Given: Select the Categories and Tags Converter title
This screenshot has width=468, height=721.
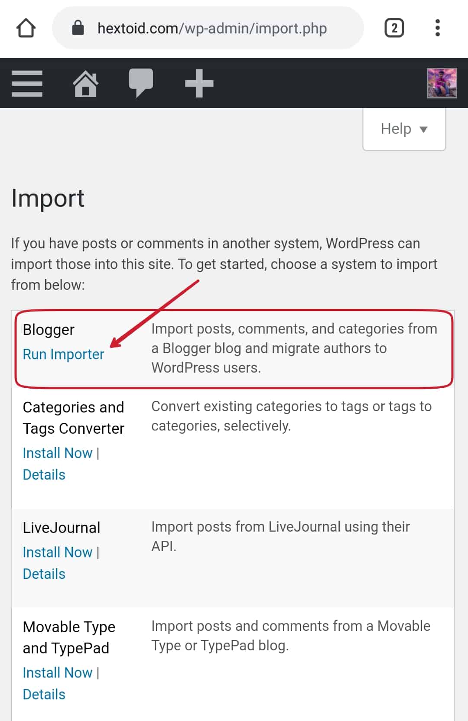Looking at the screenshot, I should point(74,418).
